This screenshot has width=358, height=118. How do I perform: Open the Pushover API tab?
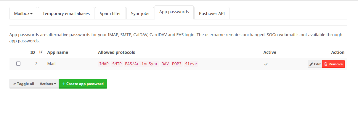(212, 14)
